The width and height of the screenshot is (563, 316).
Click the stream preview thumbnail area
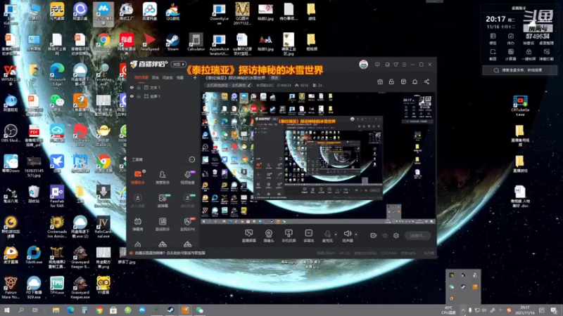pos(318,157)
